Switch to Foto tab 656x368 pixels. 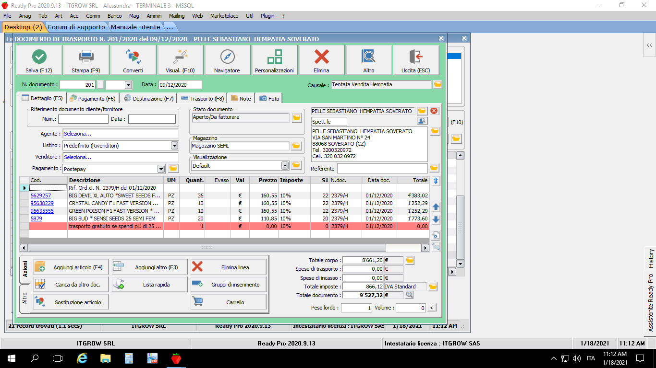[269, 98]
